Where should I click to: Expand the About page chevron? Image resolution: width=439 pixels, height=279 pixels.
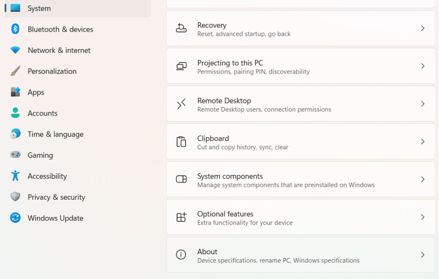[423, 255]
